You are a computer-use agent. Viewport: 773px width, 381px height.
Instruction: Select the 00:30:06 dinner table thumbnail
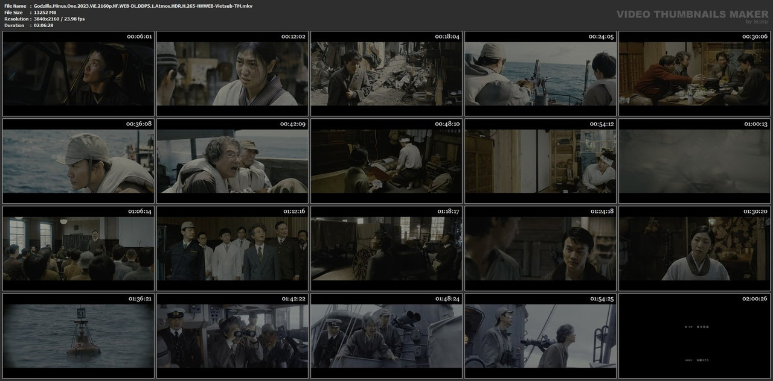pos(694,74)
